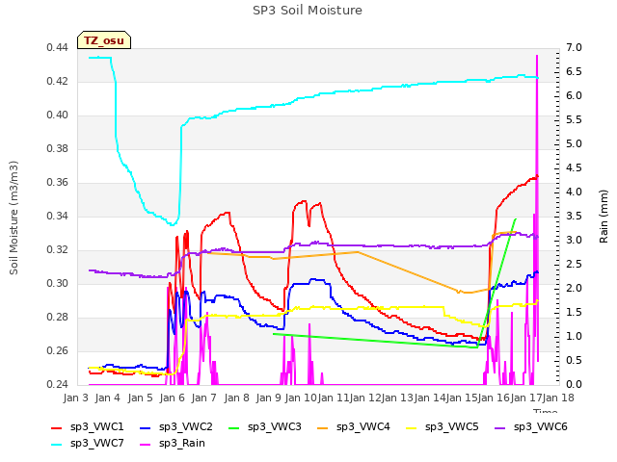
Task: Click the 3.0 rain axis value
Action: 574,241
